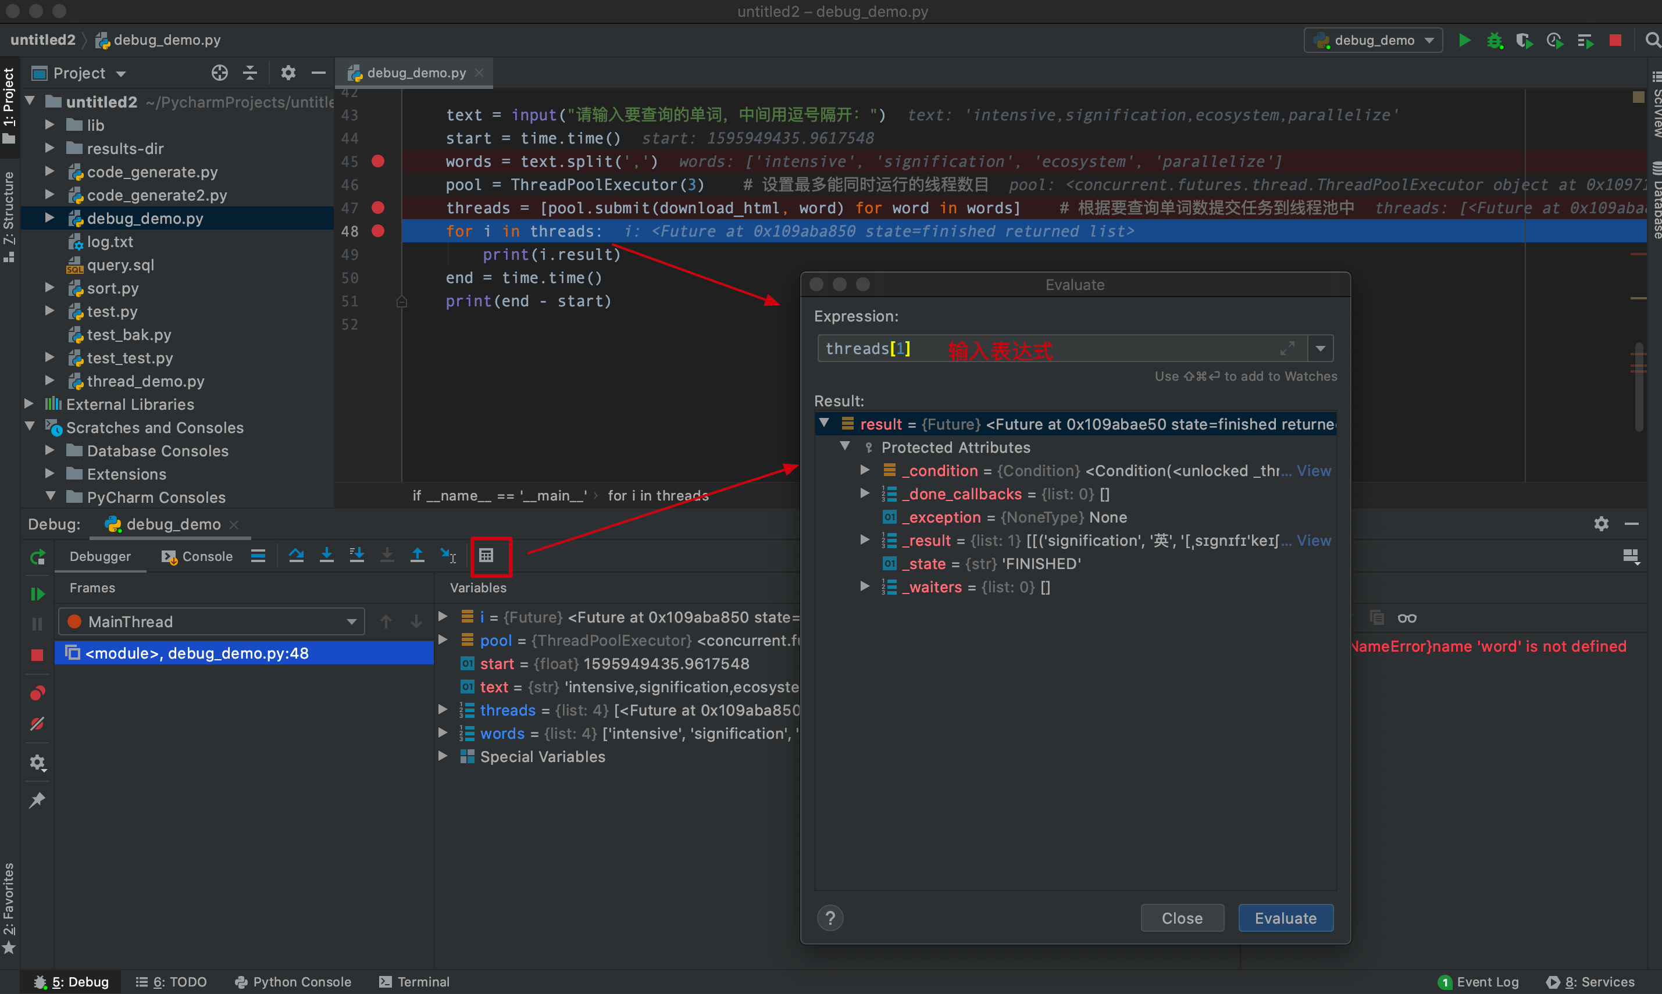This screenshot has height=994, width=1662.
Task: Open Debug panel settings gear
Action: coord(1601,524)
